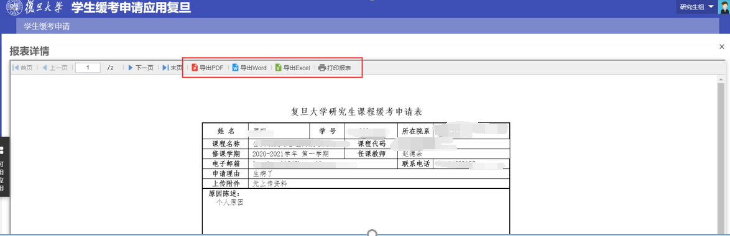Click the 课程代码 label cell
Viewport: 730px width, 236px height.
(371, 144)
